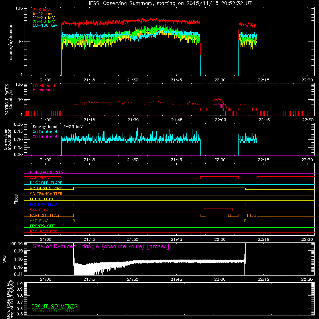Click the 0.01 value on the SAS axis
This screenshot has width=319, height=319.
[18, 274]
